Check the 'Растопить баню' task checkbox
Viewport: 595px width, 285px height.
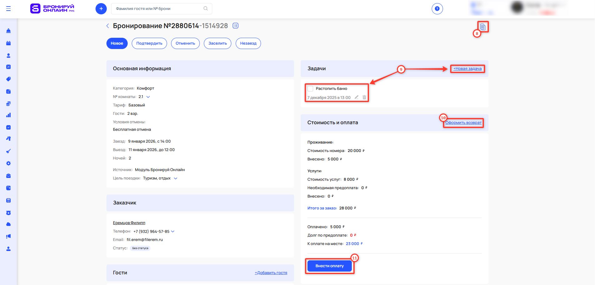(x=310, y=89)
